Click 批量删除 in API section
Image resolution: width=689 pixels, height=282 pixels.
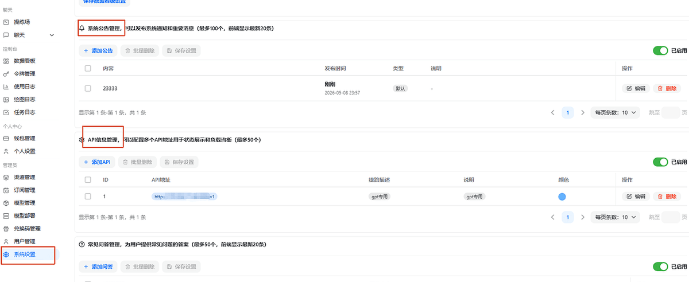coord(138,162)
